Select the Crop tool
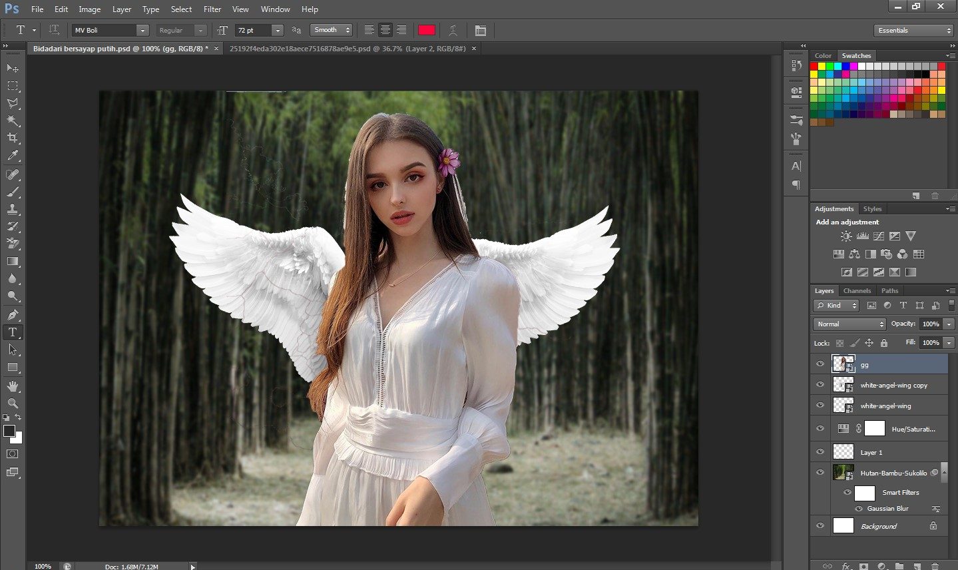 click(13, 138)
